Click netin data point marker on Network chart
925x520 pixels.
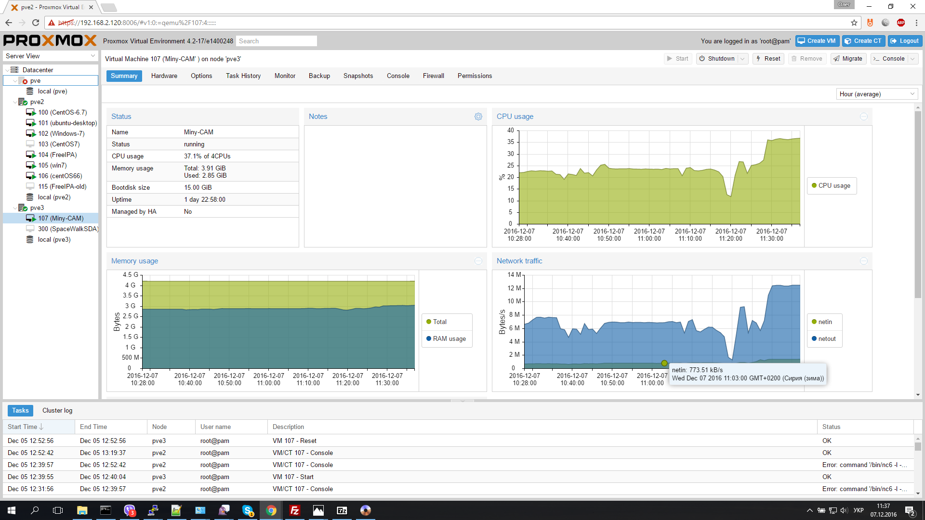(x=664, y=363)
